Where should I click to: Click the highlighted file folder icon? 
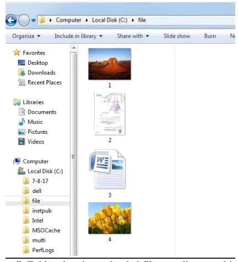click(x=26, y=201)
